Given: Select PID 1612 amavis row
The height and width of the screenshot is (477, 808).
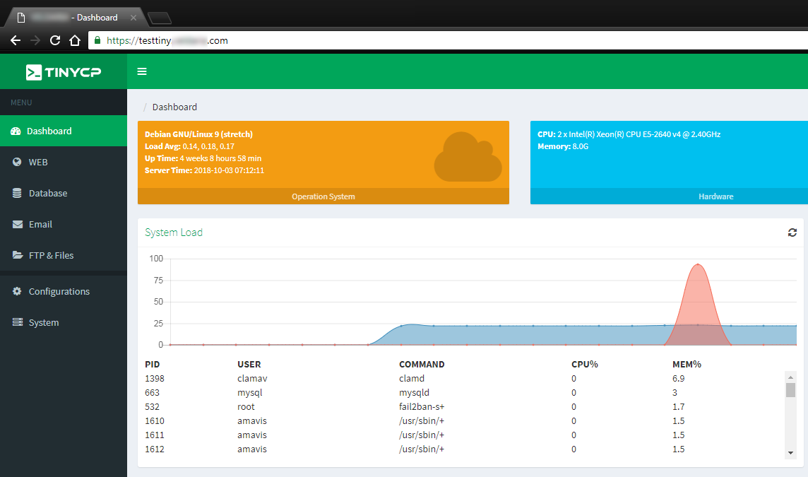Looking at the screenshot, I should pos(464,449).
